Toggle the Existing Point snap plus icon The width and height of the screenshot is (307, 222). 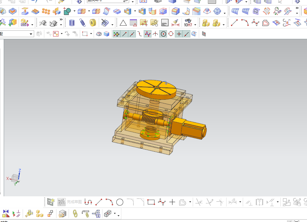pyautogui.click(x=179, y=34)
